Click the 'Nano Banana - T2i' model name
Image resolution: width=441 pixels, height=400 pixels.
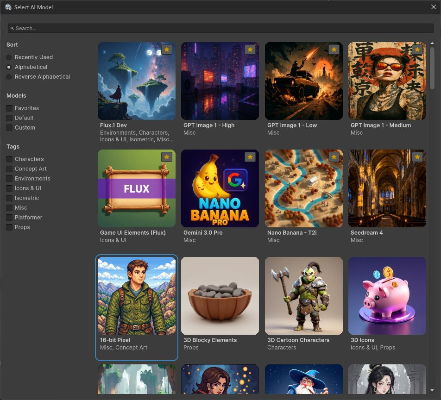coord(292,233)
